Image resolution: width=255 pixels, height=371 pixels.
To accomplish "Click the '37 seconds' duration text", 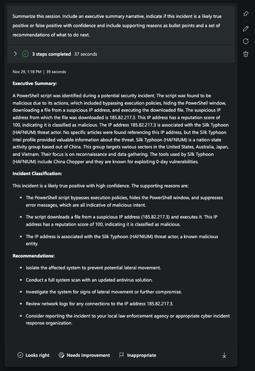I will click(86, 54).
